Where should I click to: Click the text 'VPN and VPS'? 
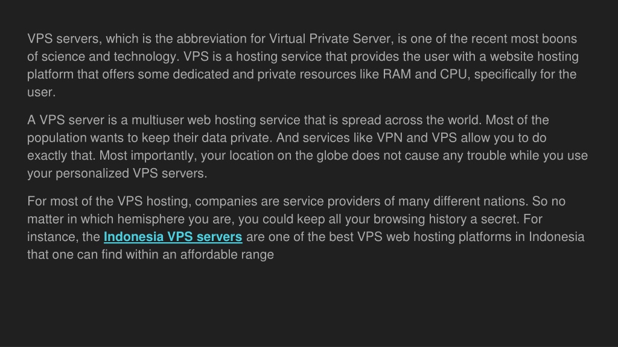click(416, 138)
